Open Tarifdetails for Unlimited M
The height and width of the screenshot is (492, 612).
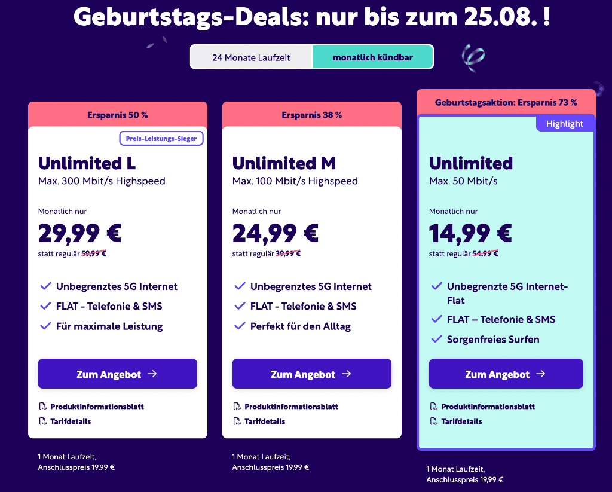click(265, 421)
